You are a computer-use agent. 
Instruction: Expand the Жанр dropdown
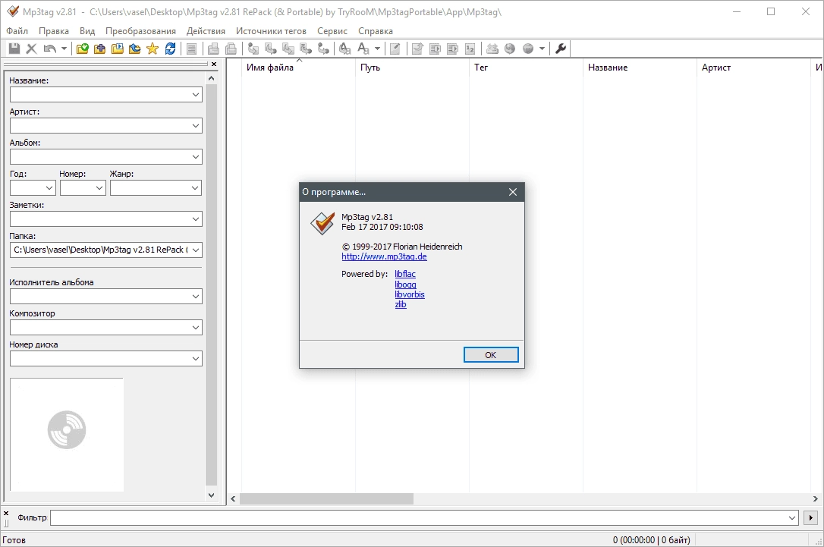196,187
